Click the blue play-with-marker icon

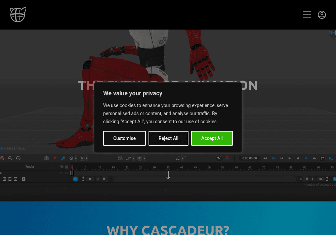pyautogui.click(x=331, y=158)
